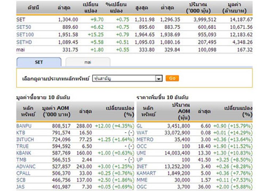
Task: Click SET100 high value 1,964.65
Action: pyautogui.click(x=145, y=35)
